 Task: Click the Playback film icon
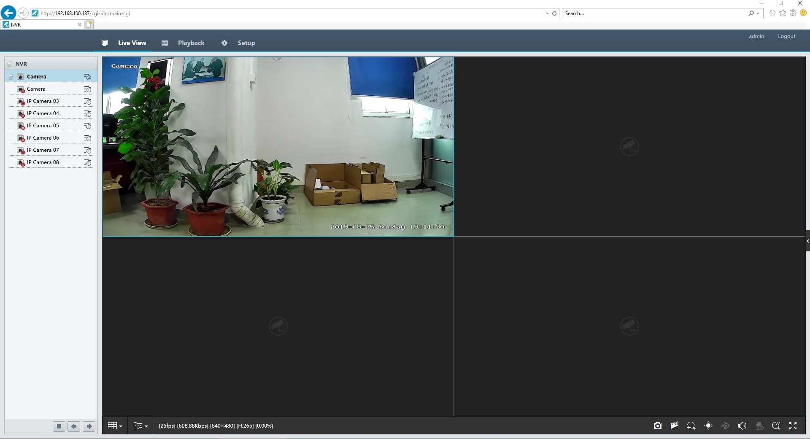click(x=165, y=43)
